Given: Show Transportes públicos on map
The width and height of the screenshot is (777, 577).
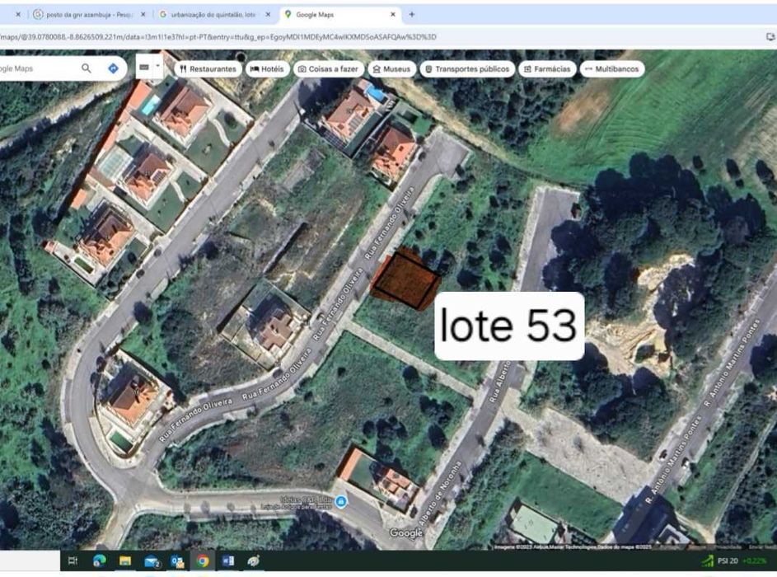Looking at the screenshot, I should 467,69.
